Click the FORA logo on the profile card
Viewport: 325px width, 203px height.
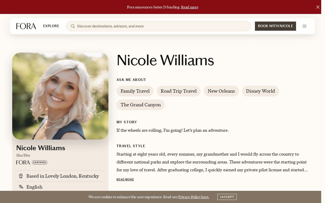tap(23, 162)
